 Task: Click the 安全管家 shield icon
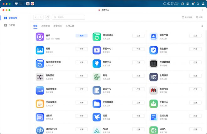154,50
